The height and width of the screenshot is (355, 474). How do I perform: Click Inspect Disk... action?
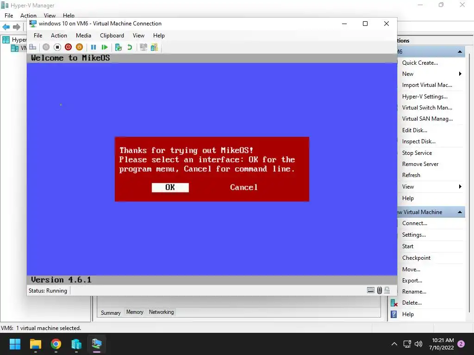(418, 141)
